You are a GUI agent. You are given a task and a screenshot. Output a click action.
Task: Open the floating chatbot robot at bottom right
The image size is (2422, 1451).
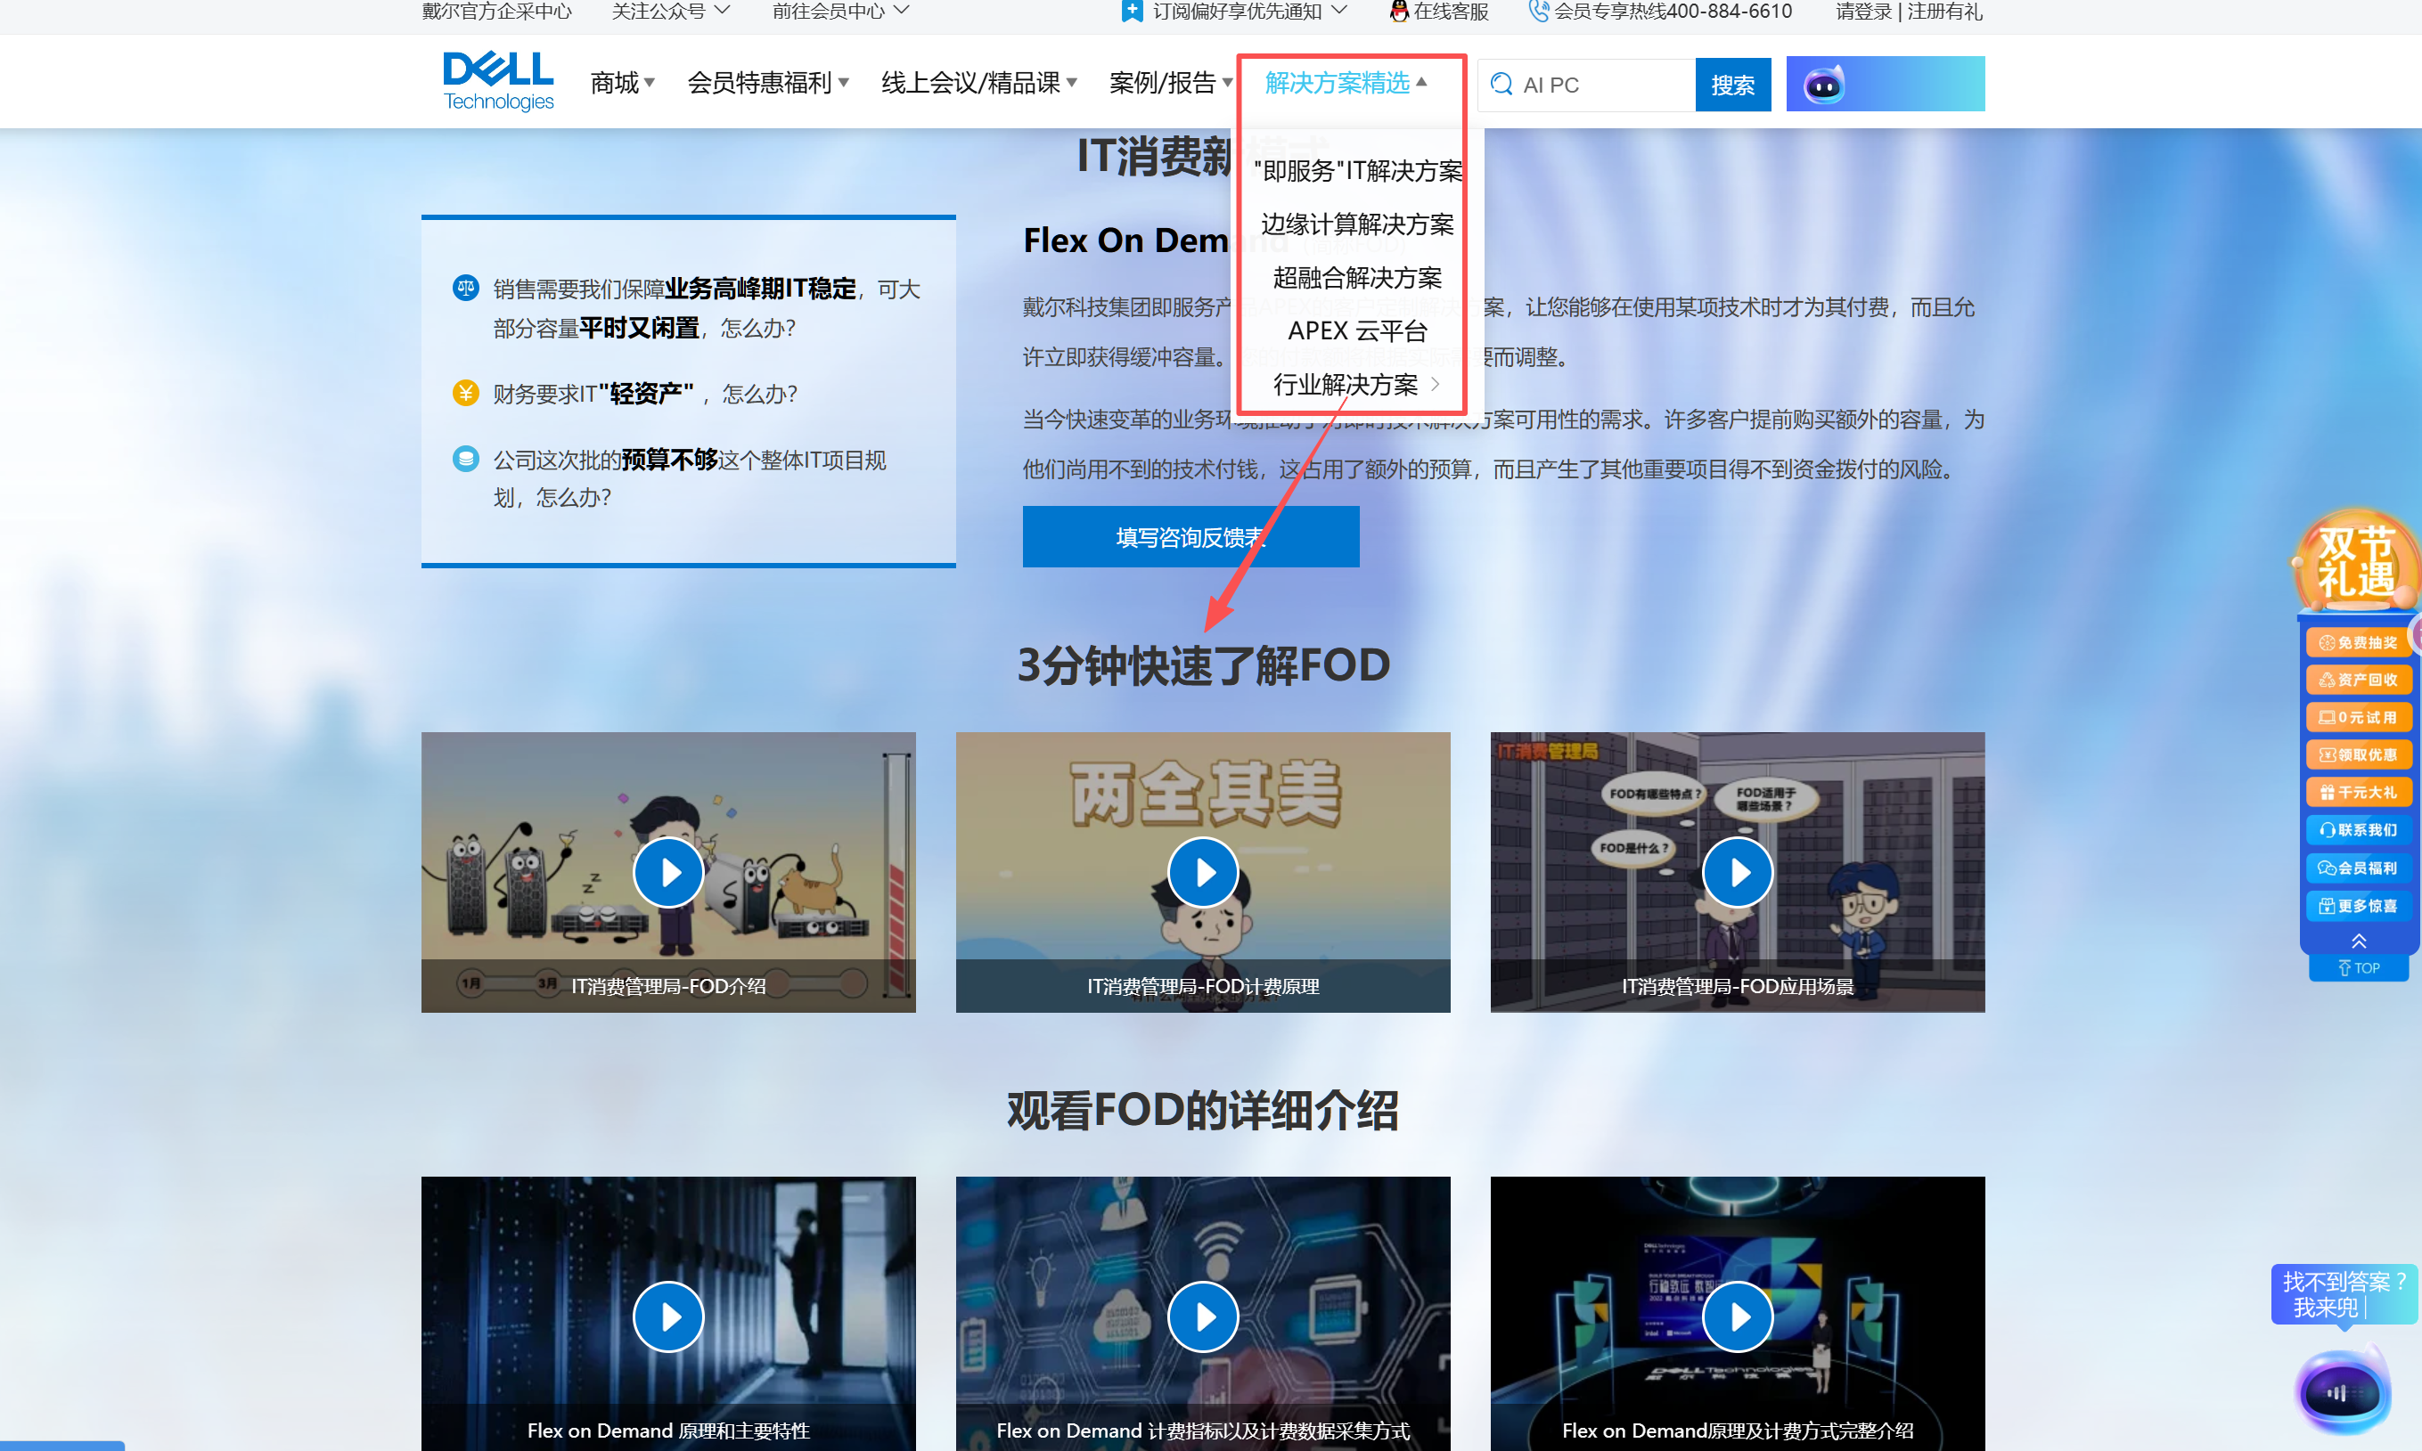tap(2342, 1390)
